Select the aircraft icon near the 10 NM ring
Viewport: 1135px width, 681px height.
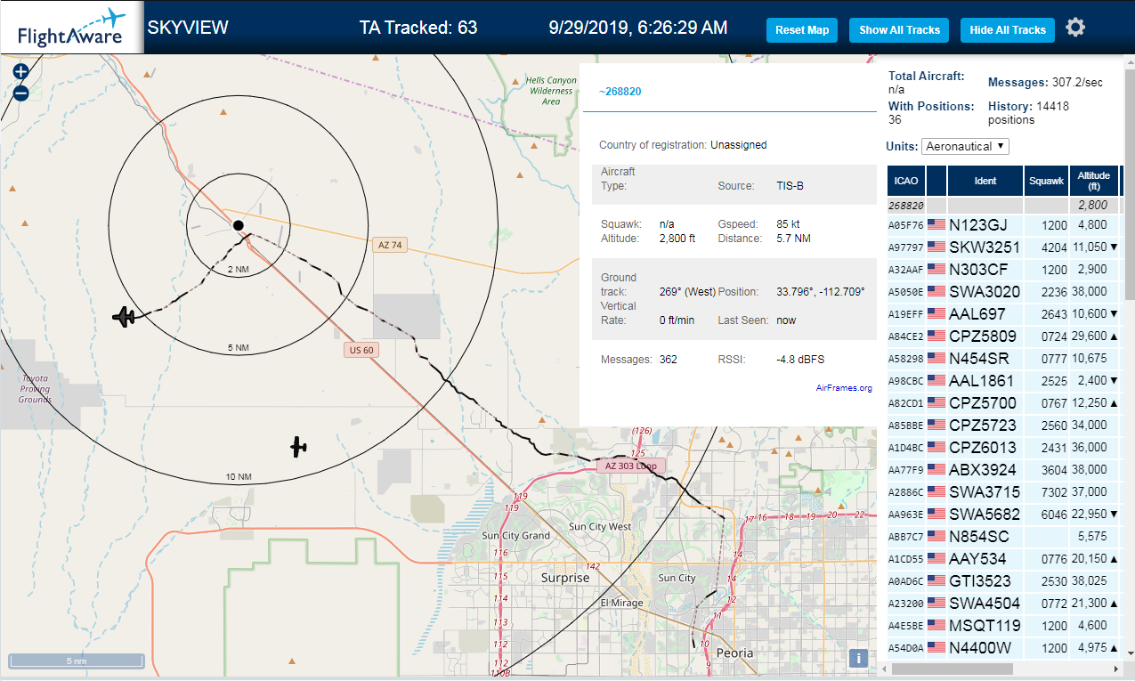pos(298,447)
